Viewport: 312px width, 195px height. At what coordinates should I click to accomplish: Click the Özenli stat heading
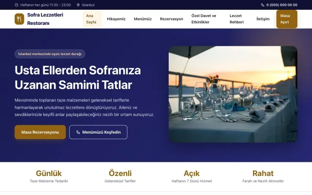(120, 174)
